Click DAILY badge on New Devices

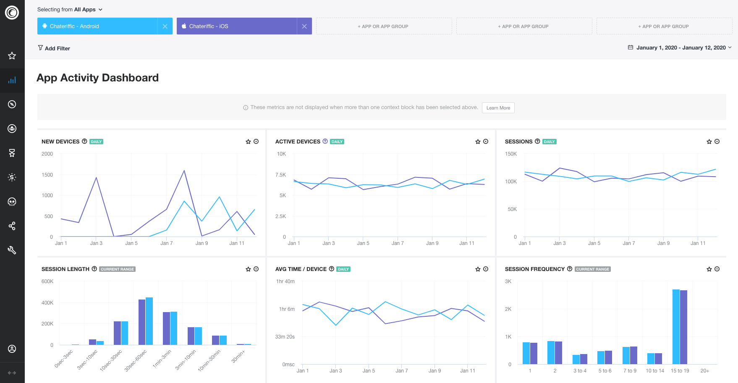(x=97, y=142)
